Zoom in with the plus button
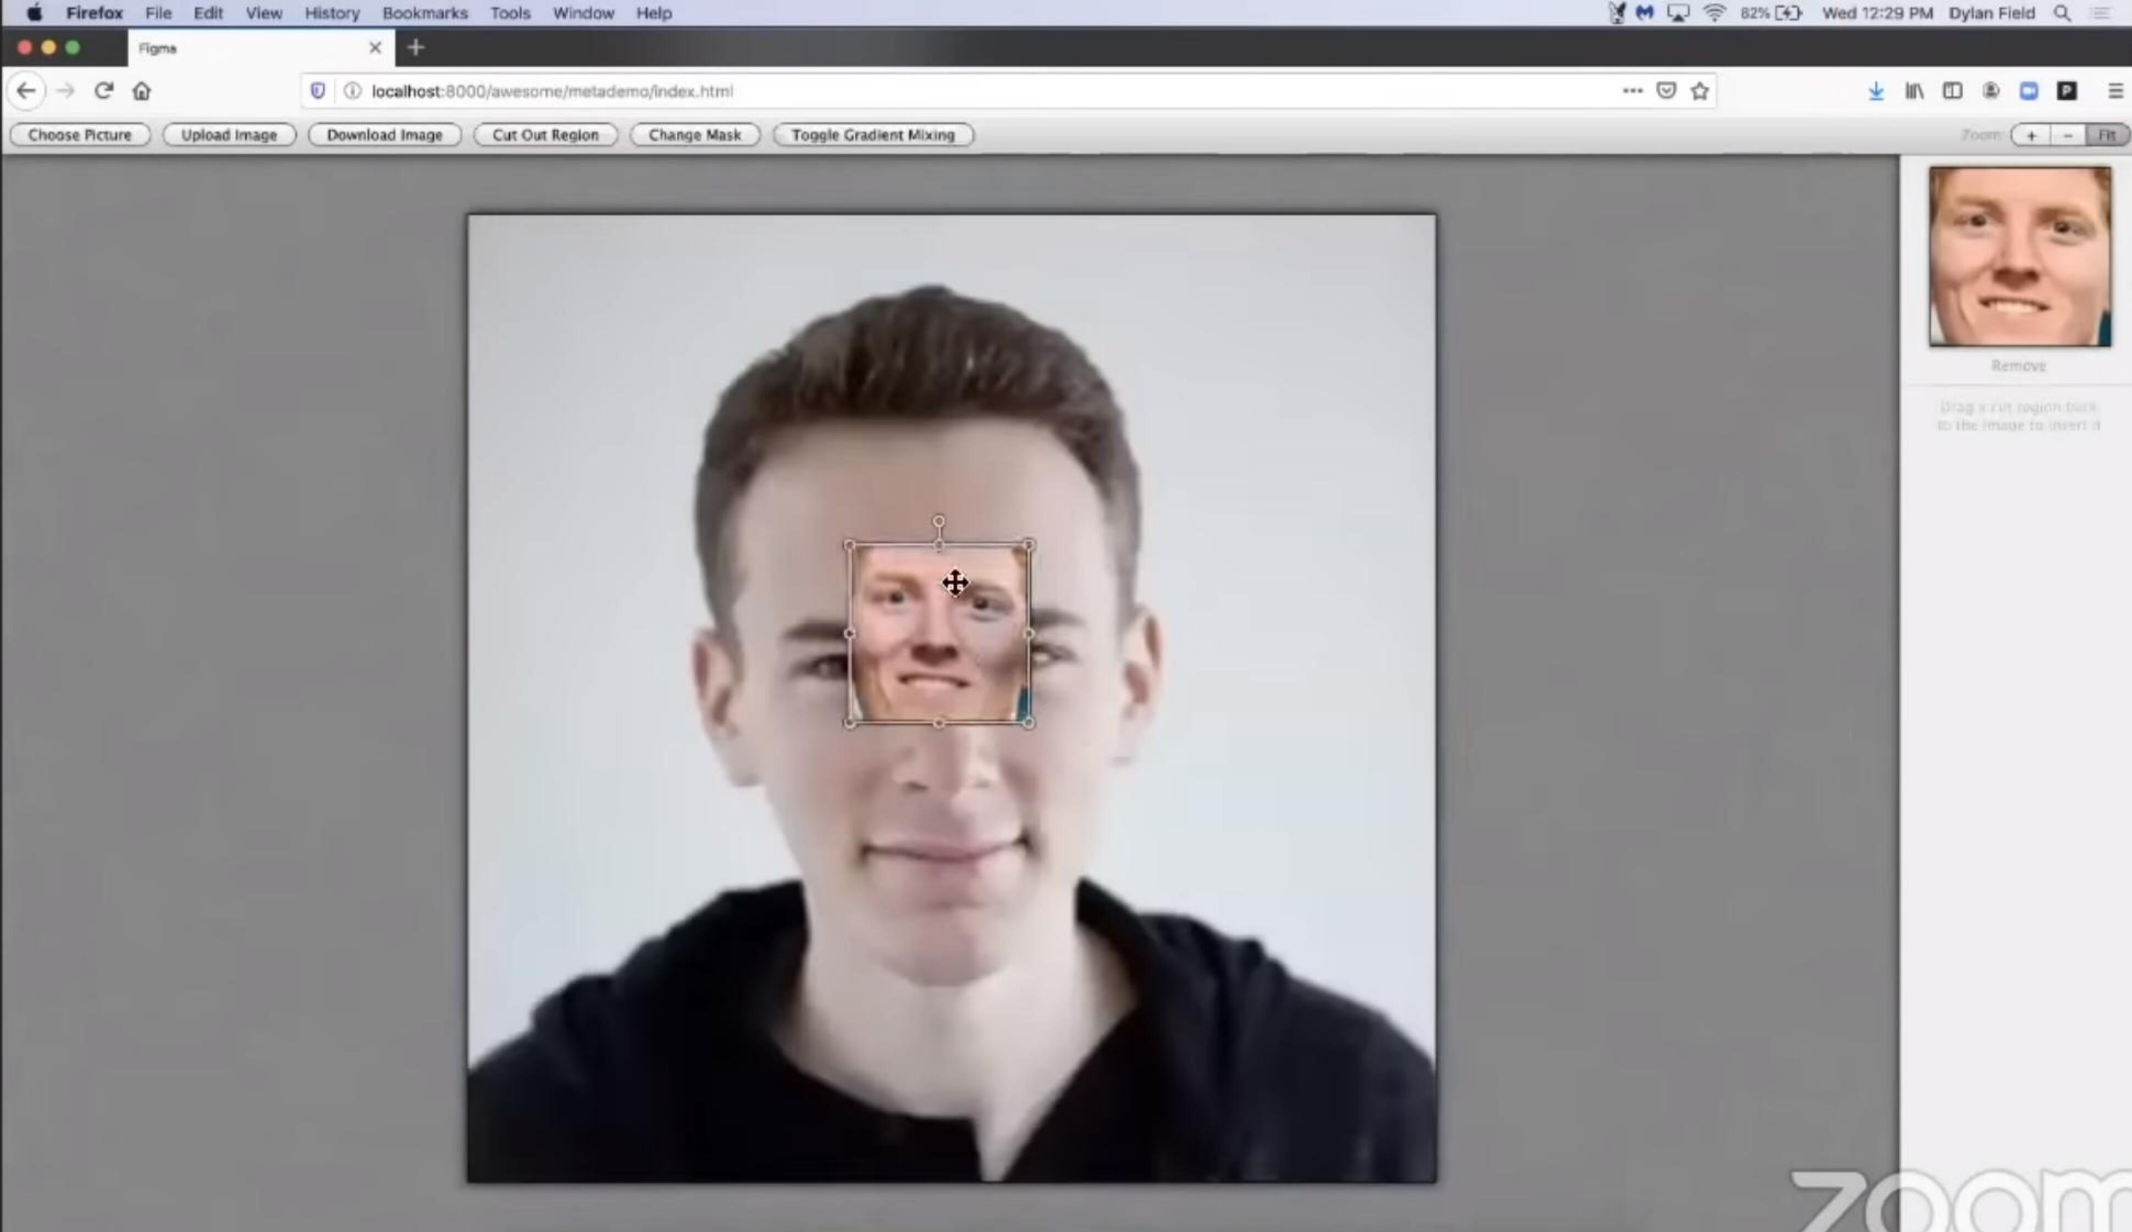Screen dimensions: 2132x1232 click(x=2030, y=135)
